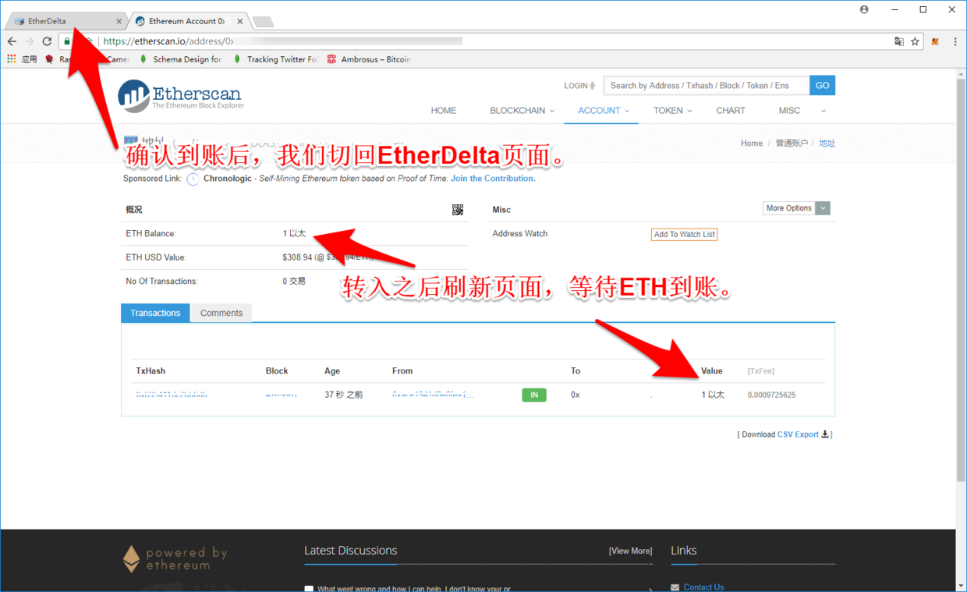Click the From address link

click(x=433, y=395)
